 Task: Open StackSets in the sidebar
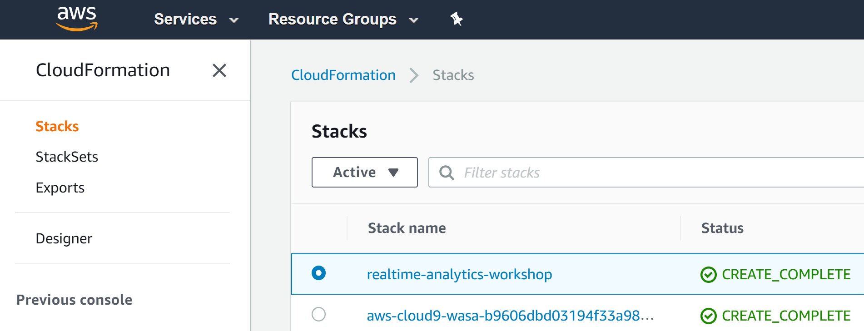(x=67, y=157)
